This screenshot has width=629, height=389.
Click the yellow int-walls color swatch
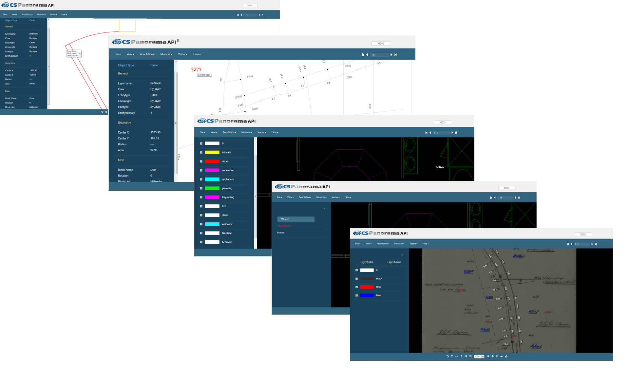click(x=212, y=153)
